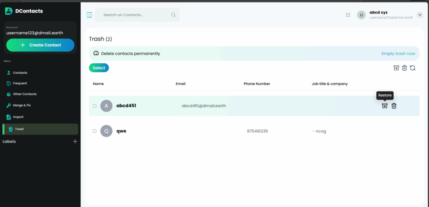Expand the account dropdown arrow
Image resolution: width=429 pixels, height=207 pixels.
click(x=420, y=15)
